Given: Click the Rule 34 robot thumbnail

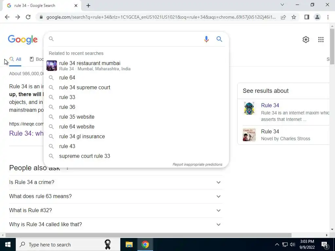Looking at the screenshot, I should click(x=249, y=108).
